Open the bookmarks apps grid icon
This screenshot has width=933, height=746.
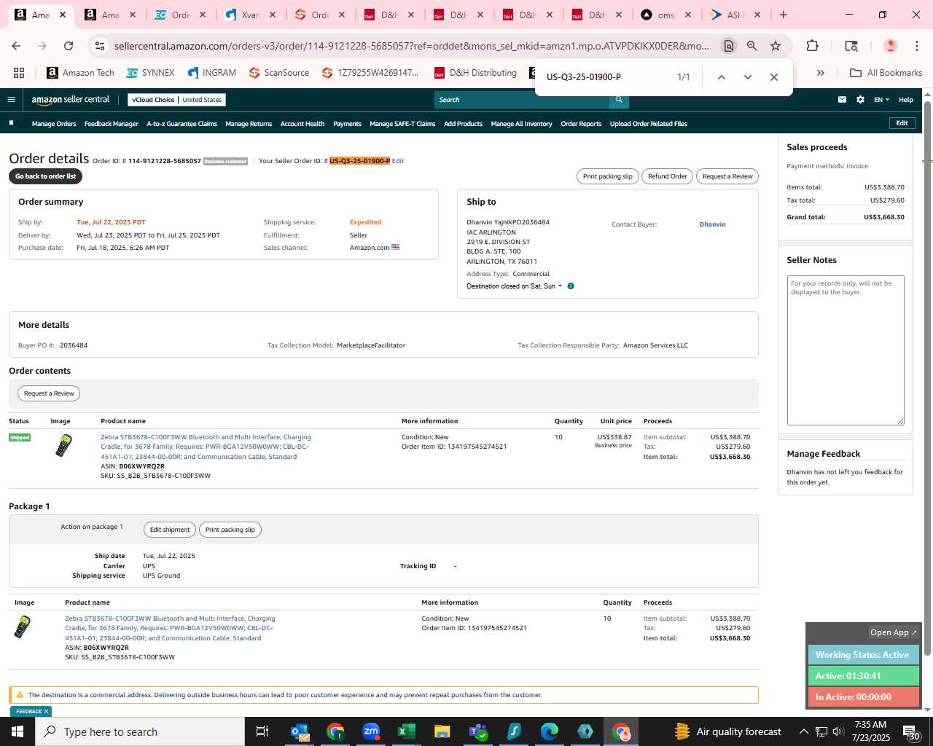pyautogui.click(x=19, y=73)
